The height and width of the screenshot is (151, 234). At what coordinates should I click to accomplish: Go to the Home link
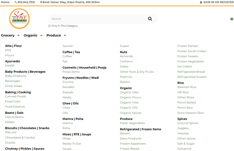pyautogui.click(x=5, y=2)
